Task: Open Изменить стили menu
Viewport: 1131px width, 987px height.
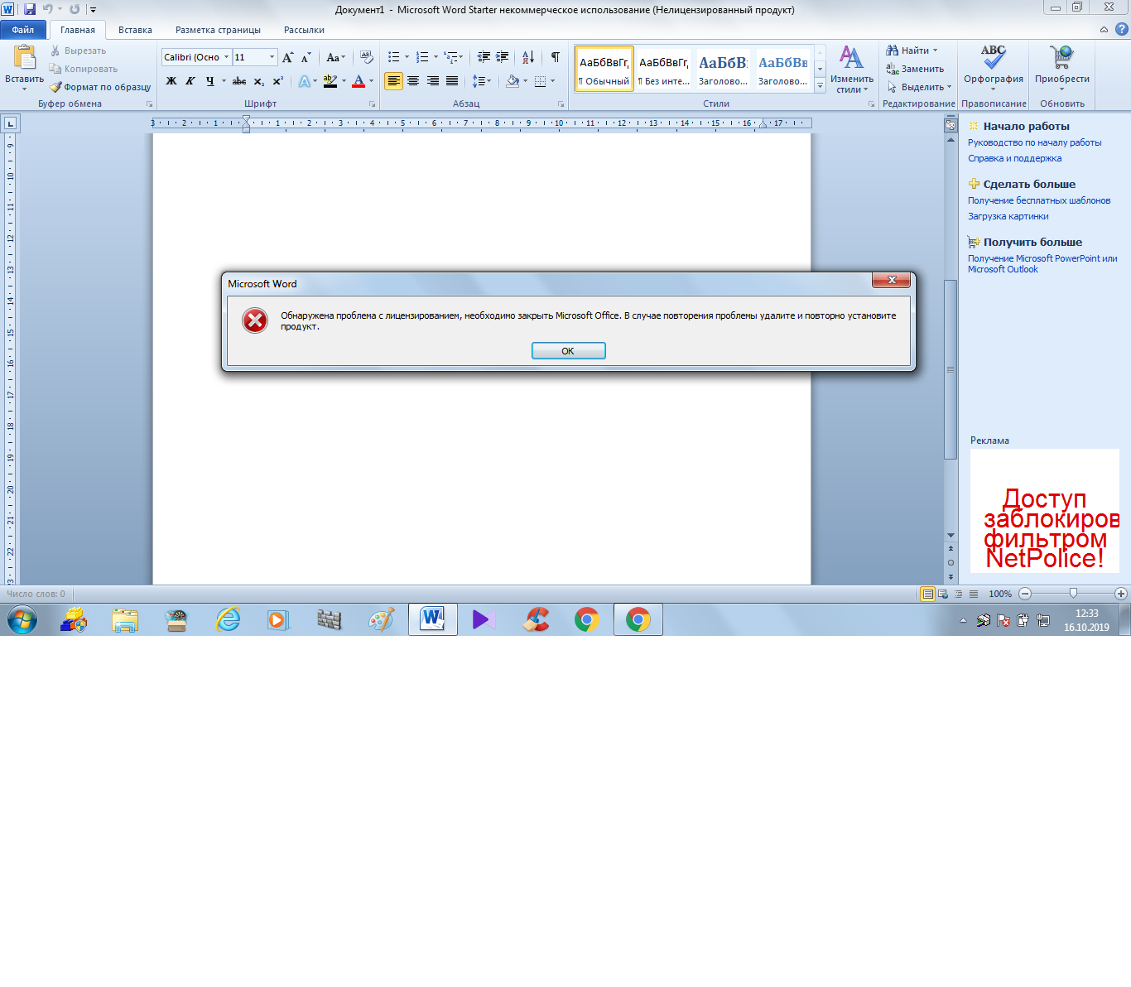Action: (852, 70)
